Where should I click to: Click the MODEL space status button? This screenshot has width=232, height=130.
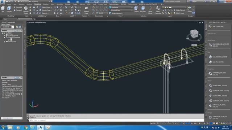(153, 123)
